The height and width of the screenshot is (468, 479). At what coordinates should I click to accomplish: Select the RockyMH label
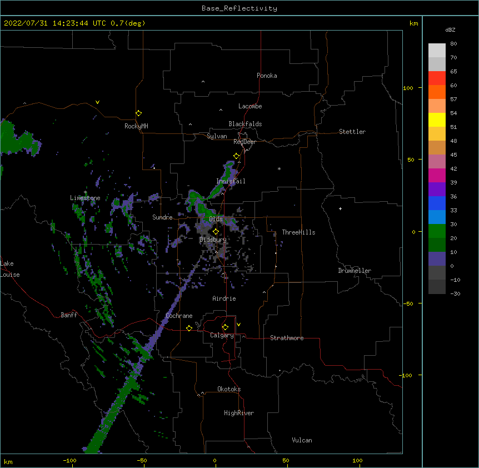click(136, 126)
